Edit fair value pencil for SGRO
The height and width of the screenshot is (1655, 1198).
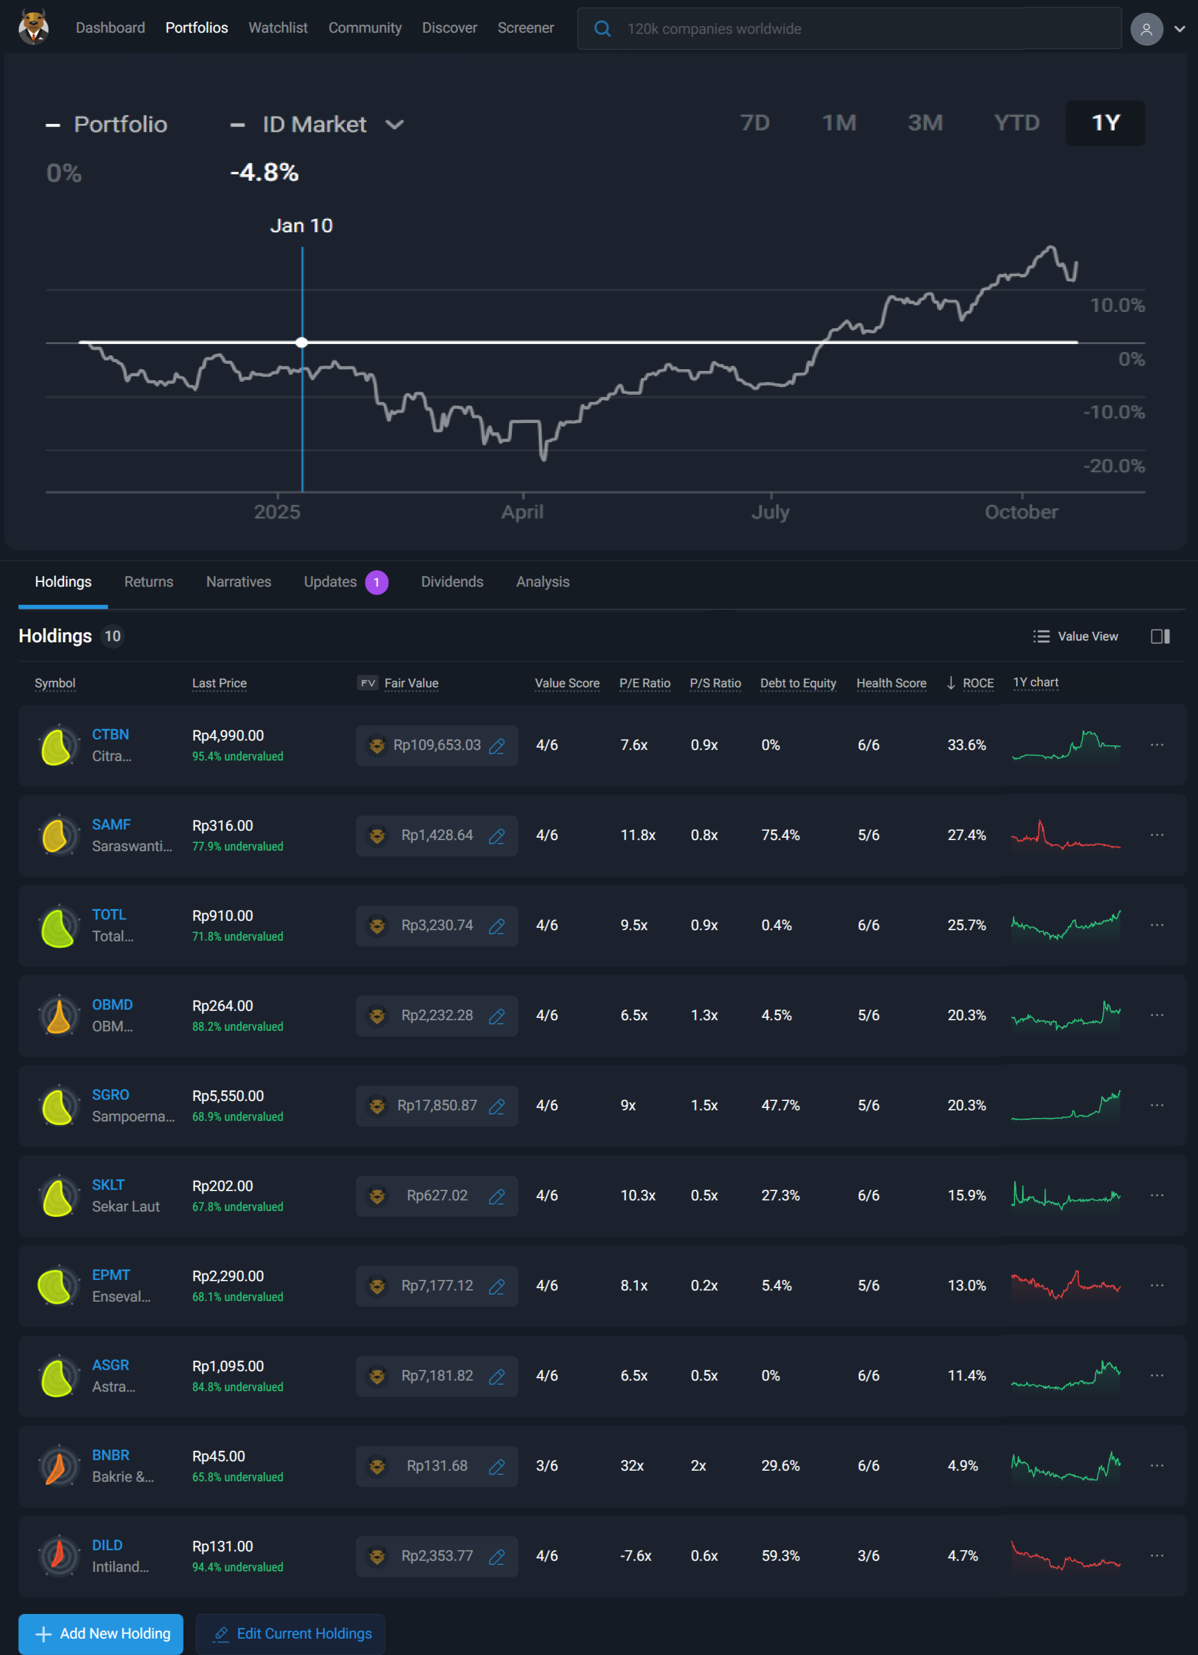tap(496, 1106)
